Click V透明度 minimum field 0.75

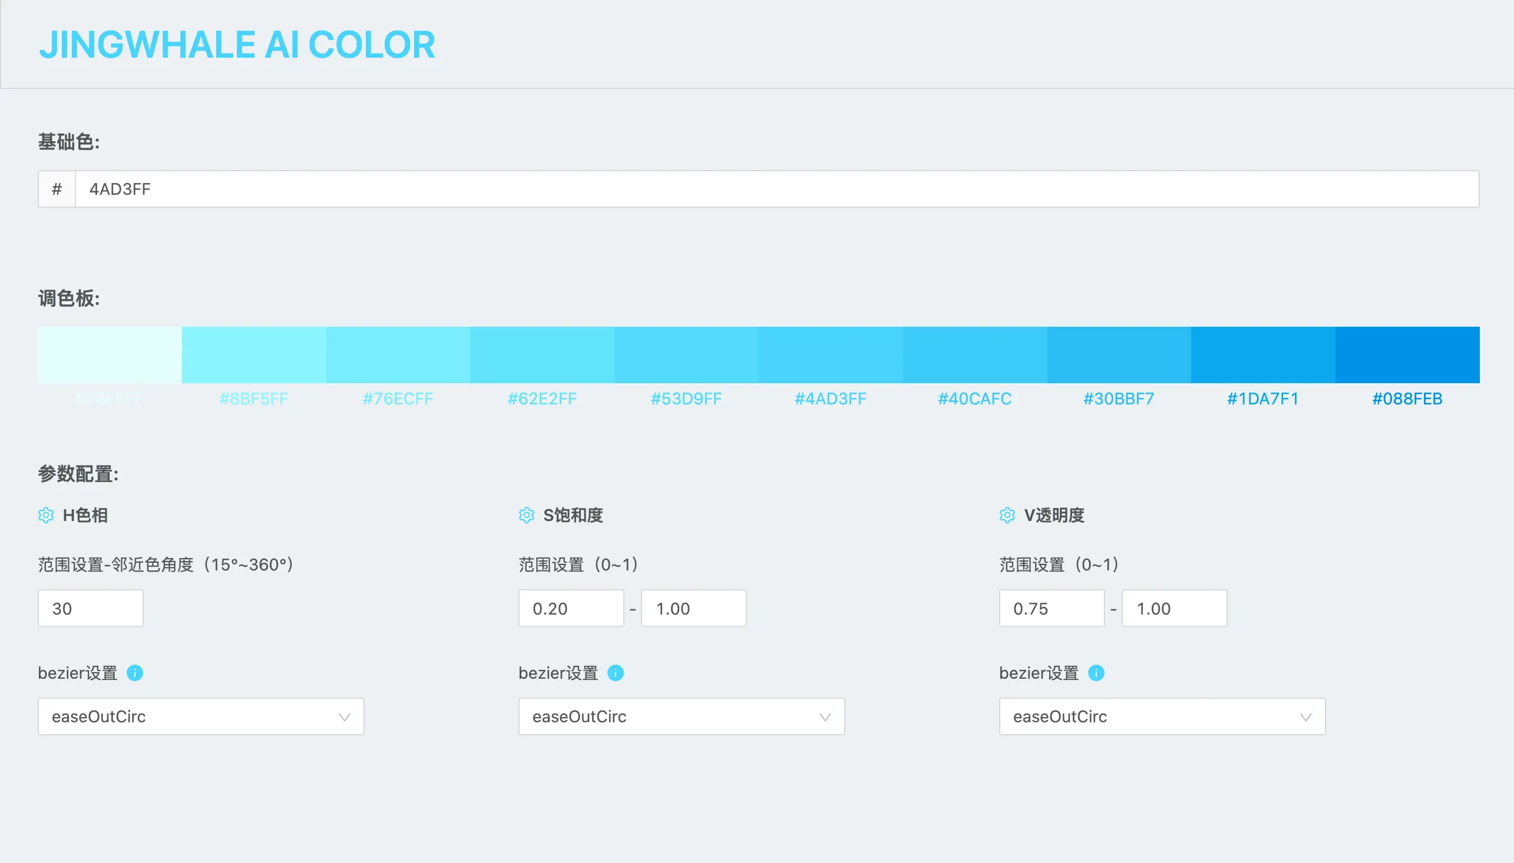pos(1051,608)
